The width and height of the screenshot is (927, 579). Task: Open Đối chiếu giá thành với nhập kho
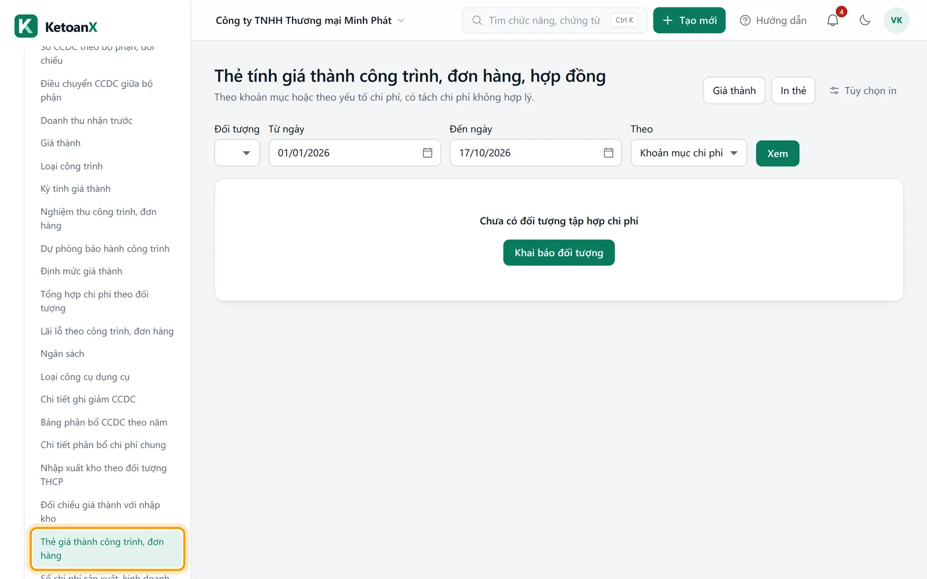[x=107, y=512]
